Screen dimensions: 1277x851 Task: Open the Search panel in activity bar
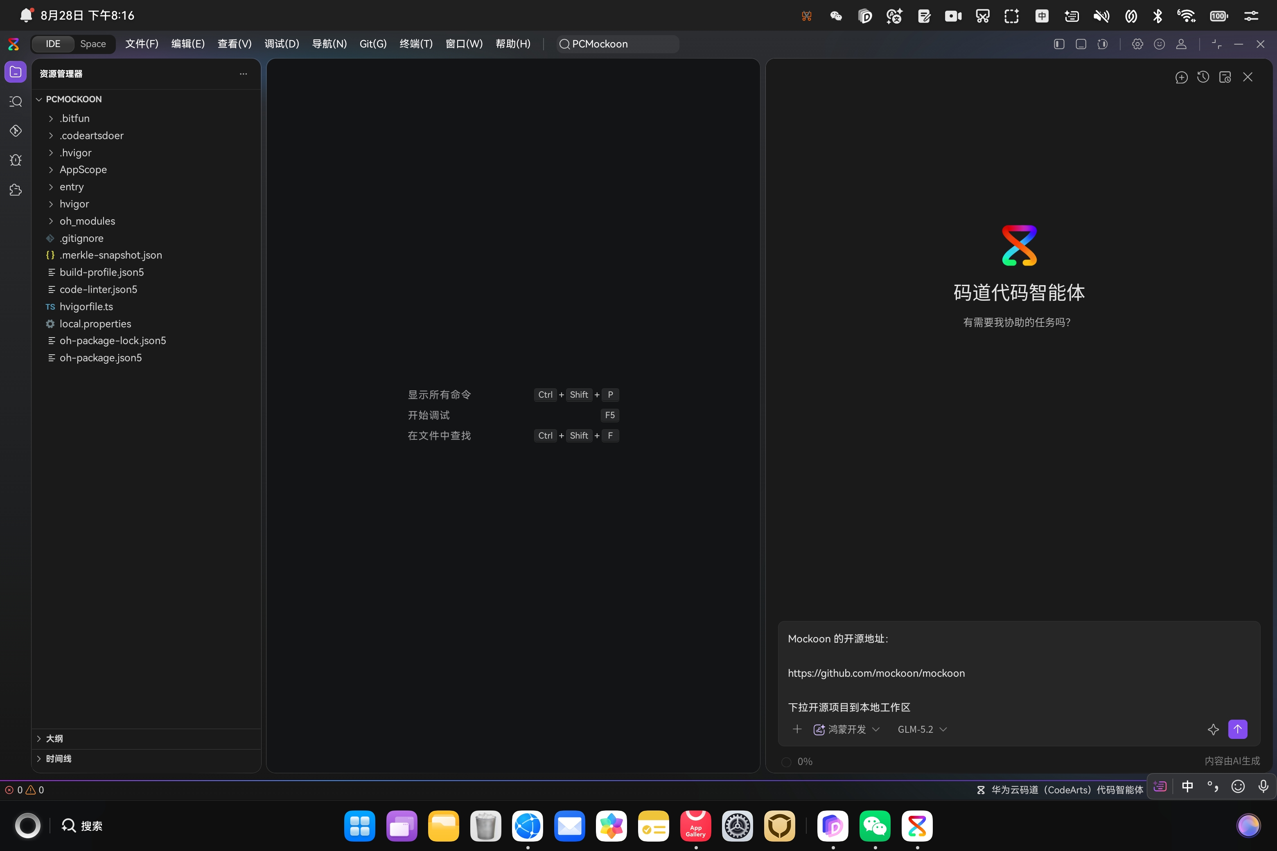16,101
